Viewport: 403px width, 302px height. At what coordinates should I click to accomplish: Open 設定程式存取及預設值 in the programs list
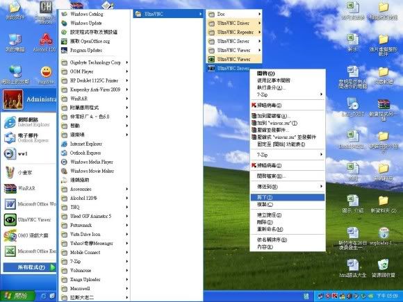(x=94, y=32)
